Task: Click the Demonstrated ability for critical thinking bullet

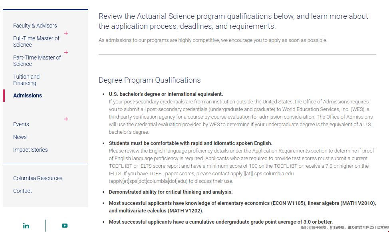Action: coord(171,192)
